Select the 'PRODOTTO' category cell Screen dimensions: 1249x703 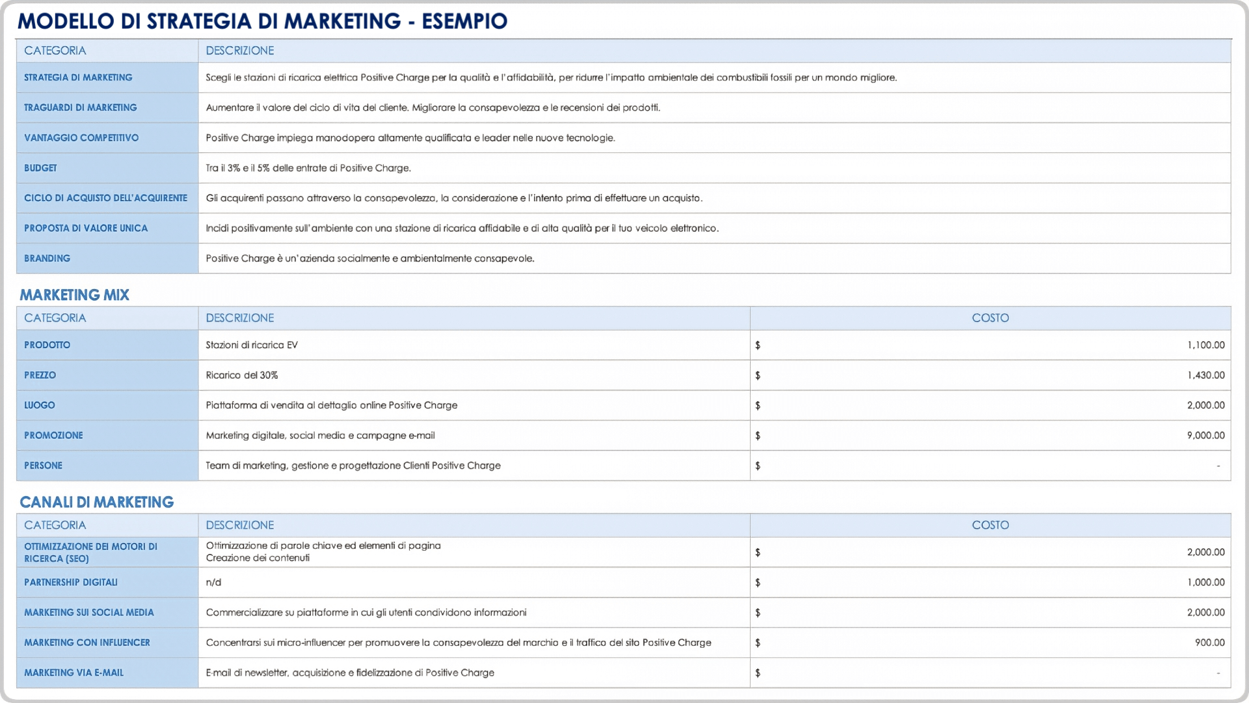107,345
